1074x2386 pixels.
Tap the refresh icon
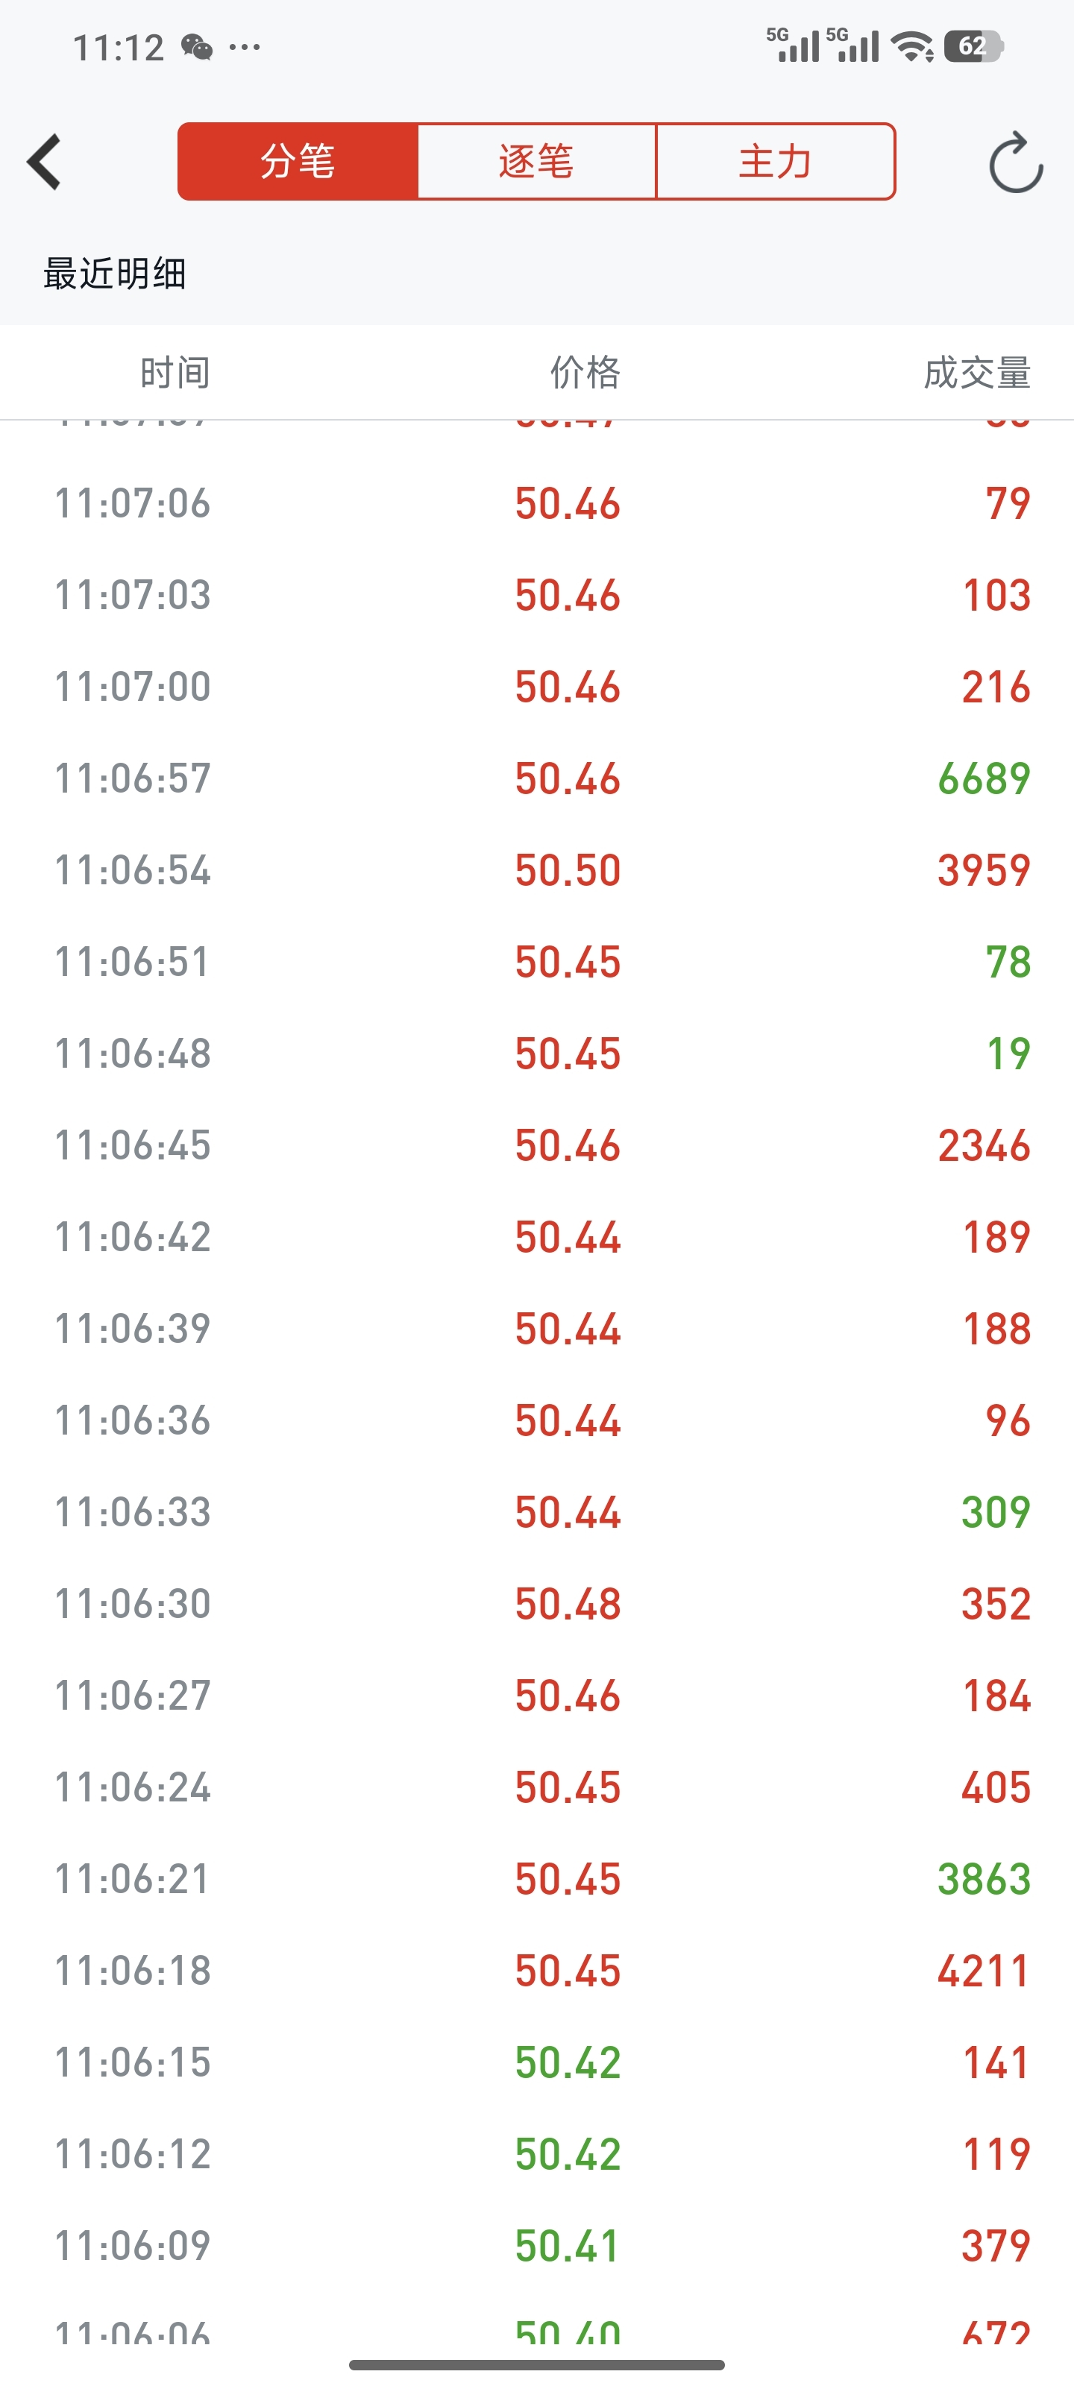pos(1016,162)
